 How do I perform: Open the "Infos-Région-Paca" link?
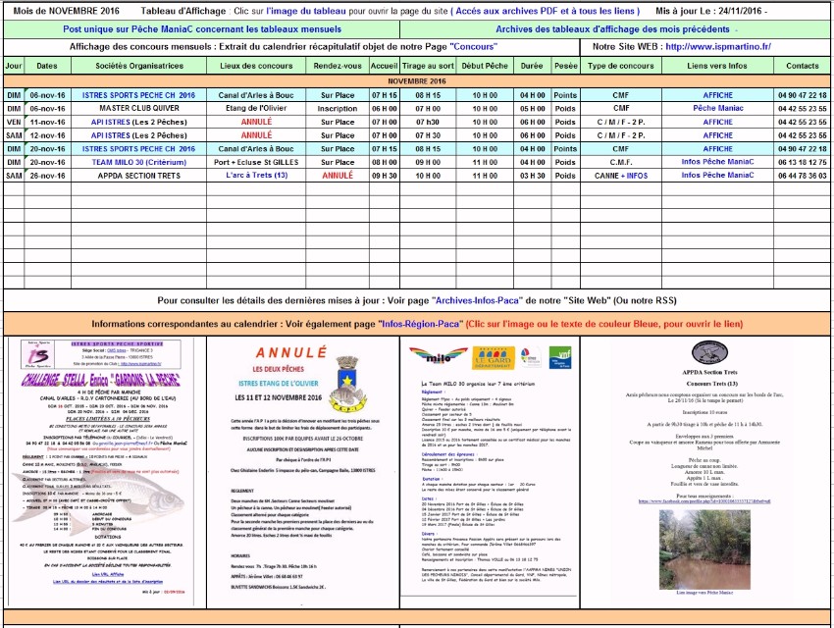(x=420, y=324)
